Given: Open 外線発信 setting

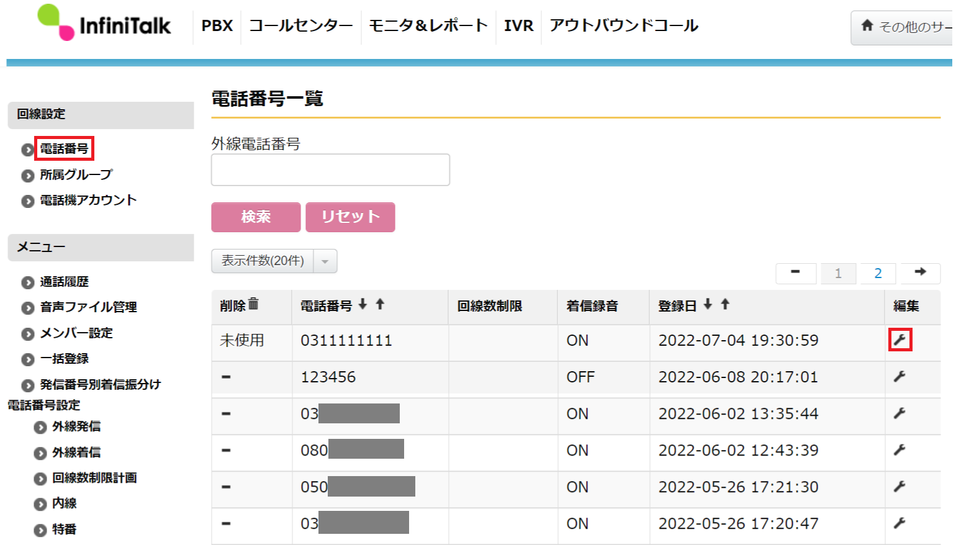Looking at the screenshot, I should (x=76, y=426).
